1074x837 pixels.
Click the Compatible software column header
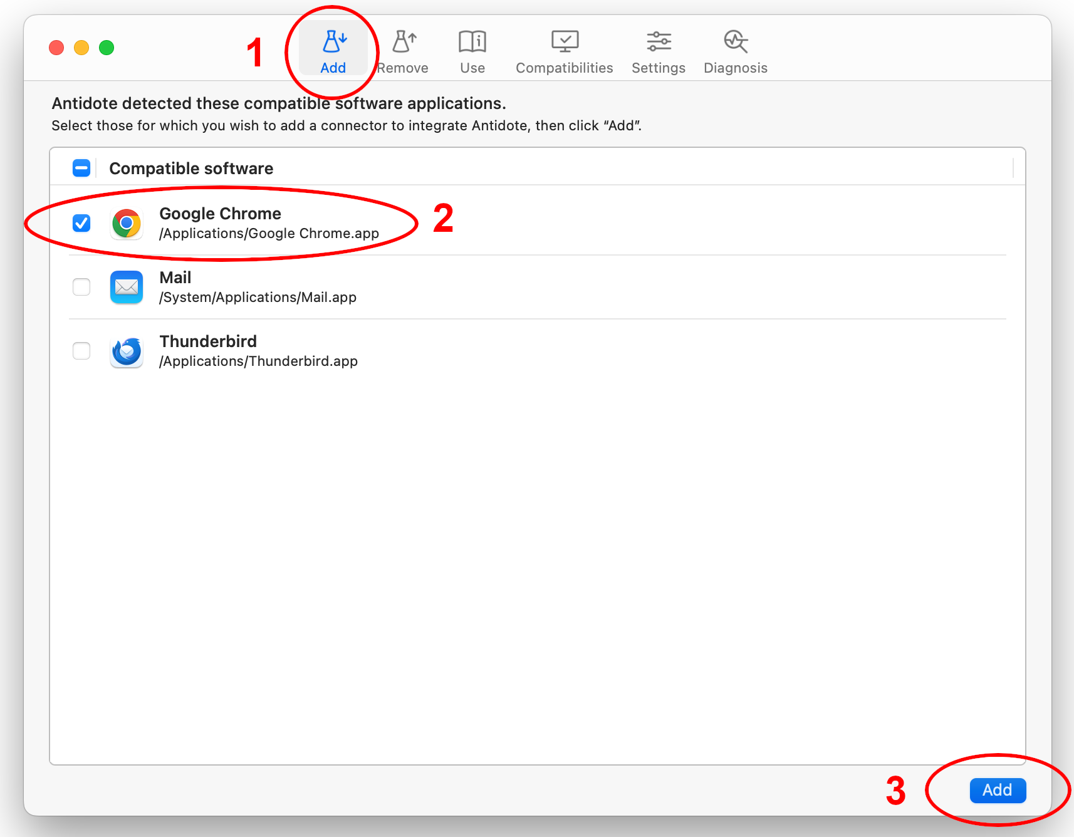pos(191,169)
